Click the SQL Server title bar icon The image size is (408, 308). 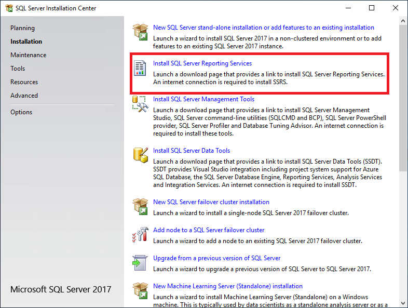(9, 8)
